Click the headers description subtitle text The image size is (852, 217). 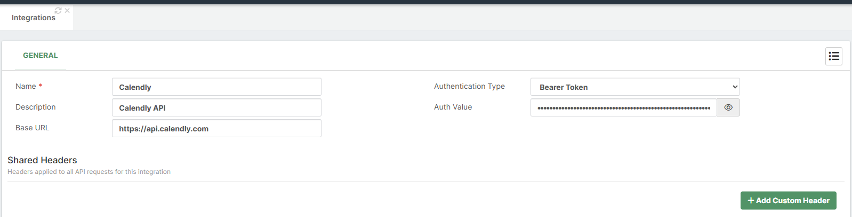89,172
